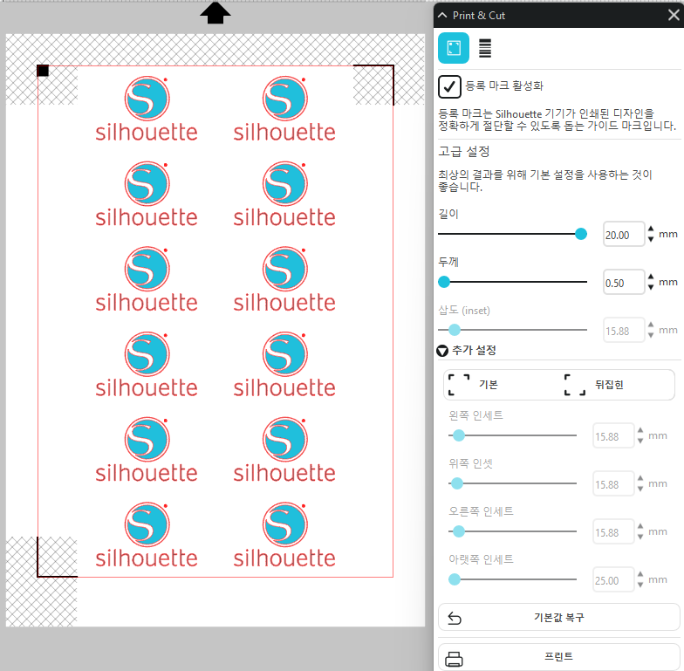
Task: Collapse the Print & Cut panel chevron
Action: click(442, 16)
